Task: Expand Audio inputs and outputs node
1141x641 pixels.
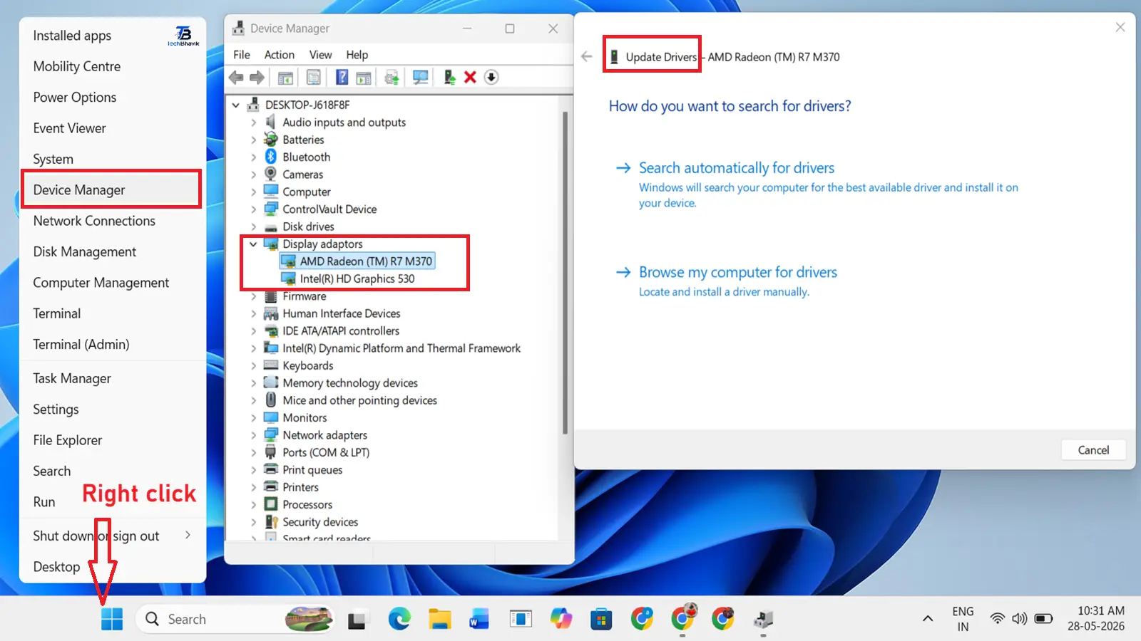Action: point(253,123)
